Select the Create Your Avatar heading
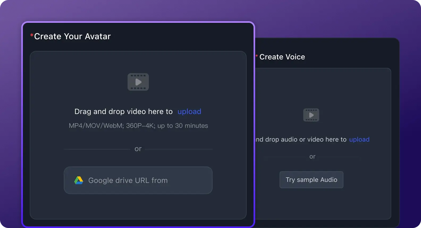 click(72, 36)
